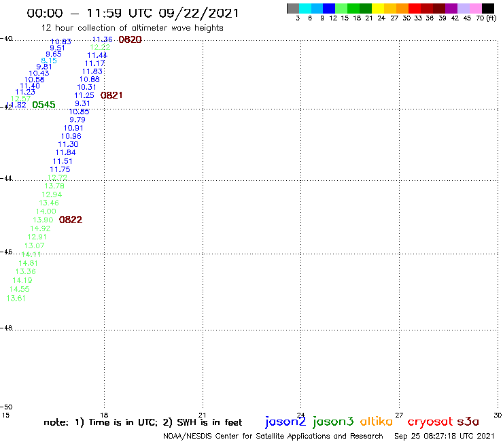Click the wave height value 9.31
Image resolution: width=503 pixels, height=442 pixels.
[82, 103]
